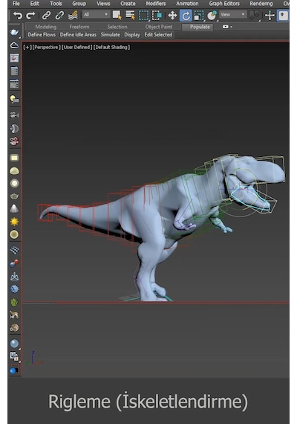297x424 pixels.
Task: Click the red and blue linked spheres icon
Action: coord(14,263)
